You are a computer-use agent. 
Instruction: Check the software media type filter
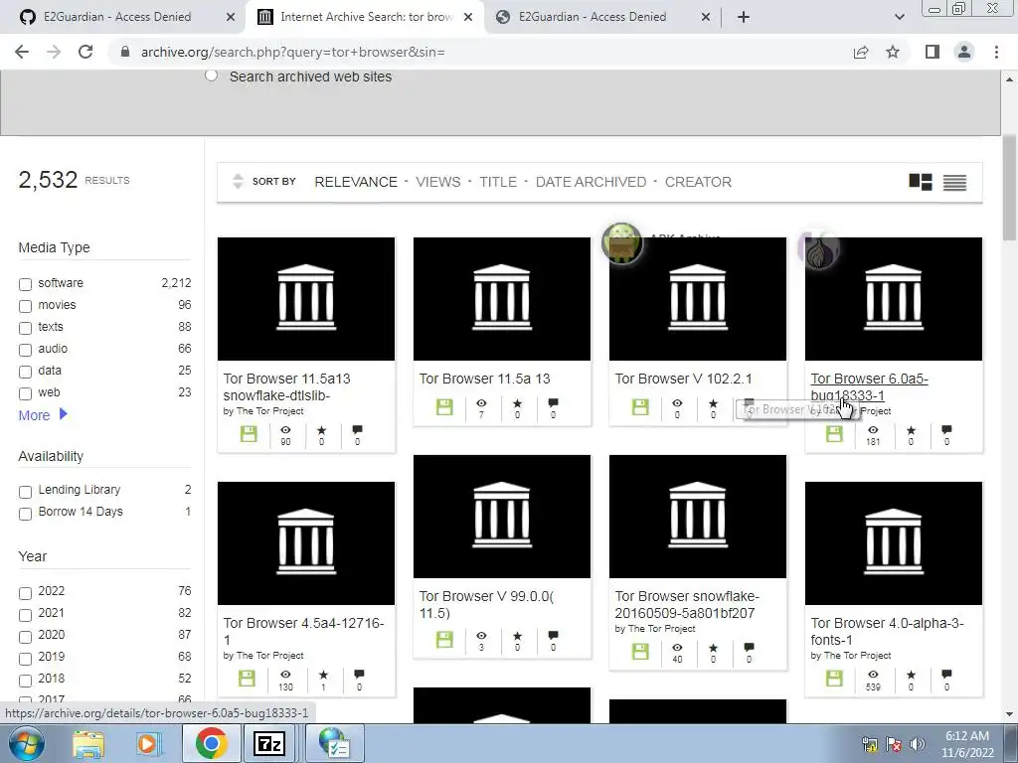25,284
